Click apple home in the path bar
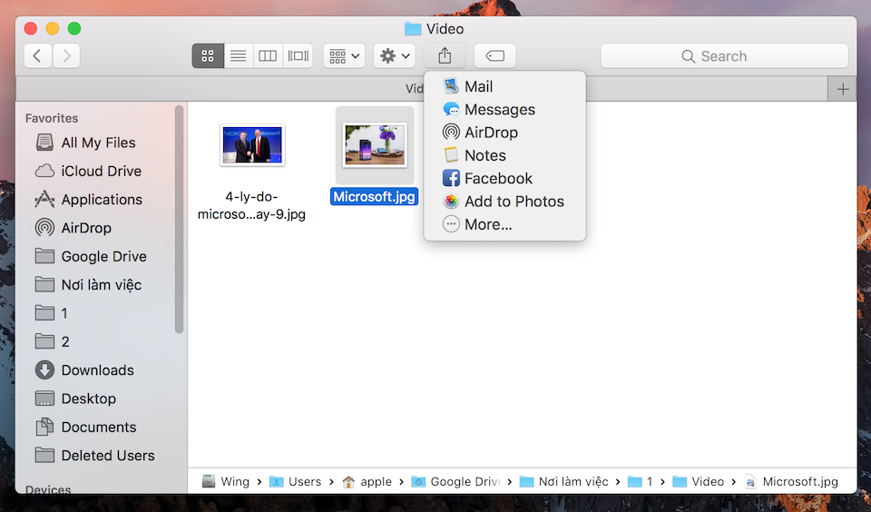 click(367, 481)
